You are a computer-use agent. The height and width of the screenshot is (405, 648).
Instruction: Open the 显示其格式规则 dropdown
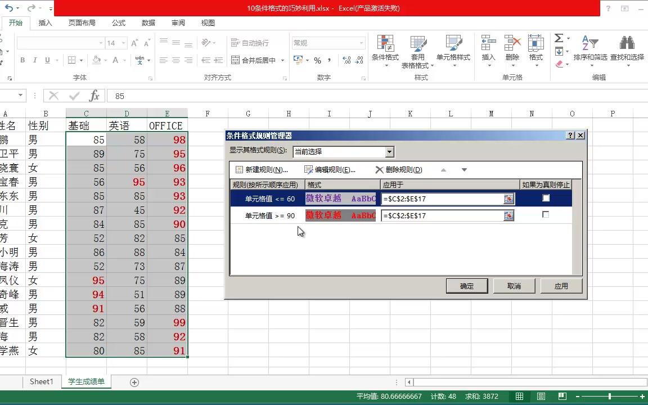click(x=389, y=151)
